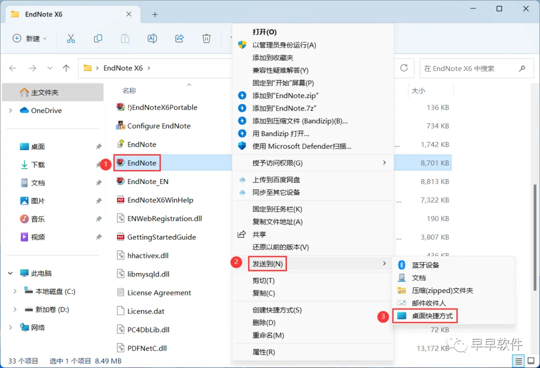Sort by 大小 column header
The height and width of the screenshot is (368, 540).
[418, 90]
